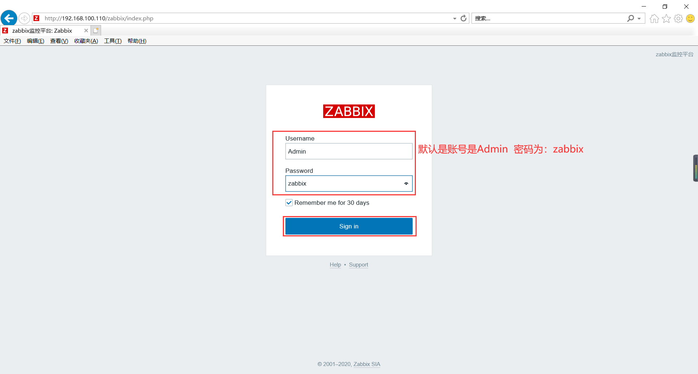Click the Password input field
Screen dimensions: 698x374
point(349,184)
